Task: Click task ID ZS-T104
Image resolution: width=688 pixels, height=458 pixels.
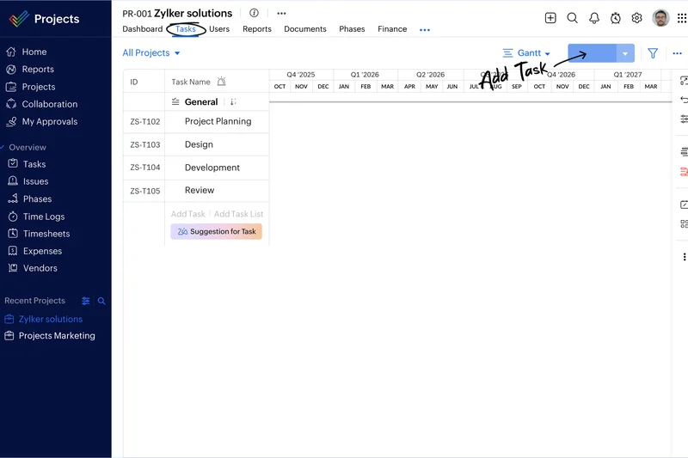Action: tap(144, 168)
